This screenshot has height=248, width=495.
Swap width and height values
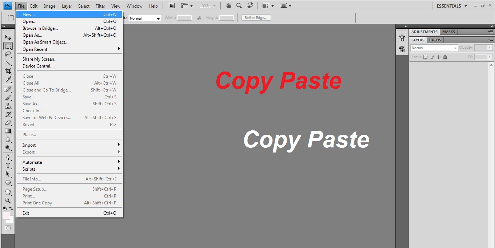click(199, 18)
